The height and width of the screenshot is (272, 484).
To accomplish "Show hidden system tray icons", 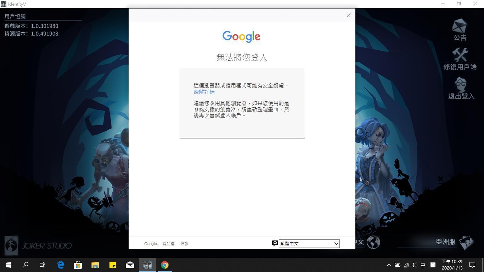I will [x=389, y=265].
